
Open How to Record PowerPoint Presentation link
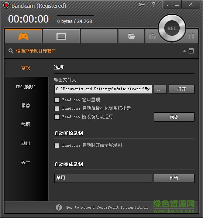pos(107,207)
